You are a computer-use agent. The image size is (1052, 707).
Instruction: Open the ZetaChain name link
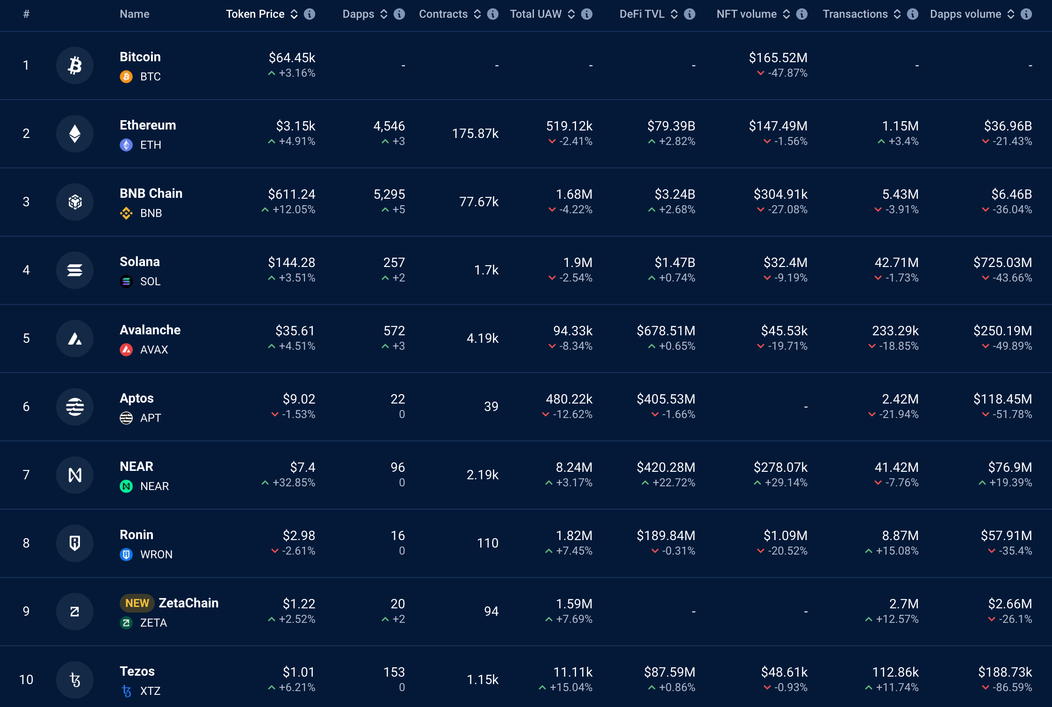[188, 603]
